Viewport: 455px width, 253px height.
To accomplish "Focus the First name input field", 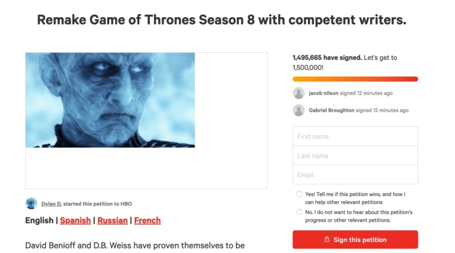I will coord(355,136).
